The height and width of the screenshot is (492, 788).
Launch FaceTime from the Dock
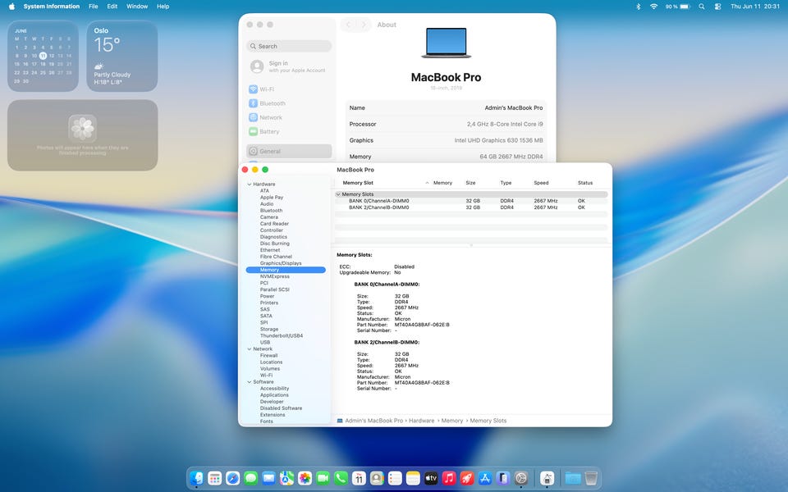pyautogui.click(x=323, y=478)
